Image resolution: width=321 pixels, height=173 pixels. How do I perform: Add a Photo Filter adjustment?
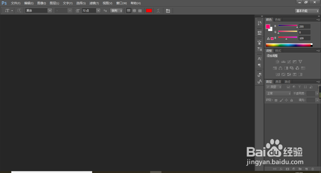(x=292, y=68)
